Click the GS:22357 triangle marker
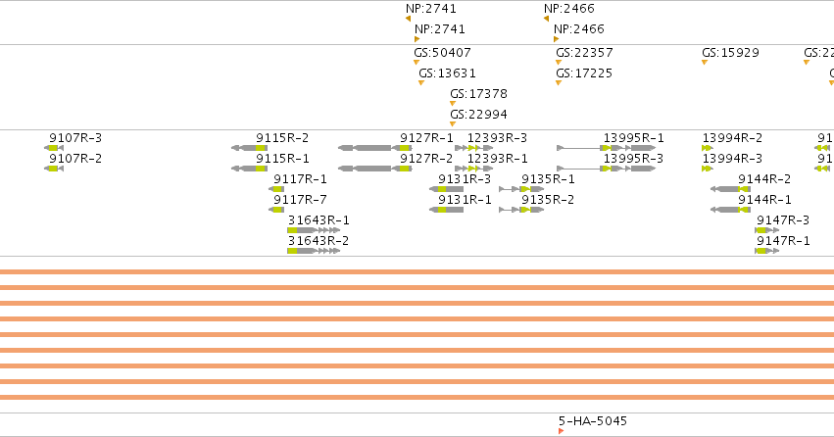Image resolution: width=834 pixels, height=437 pixels. 559,62
